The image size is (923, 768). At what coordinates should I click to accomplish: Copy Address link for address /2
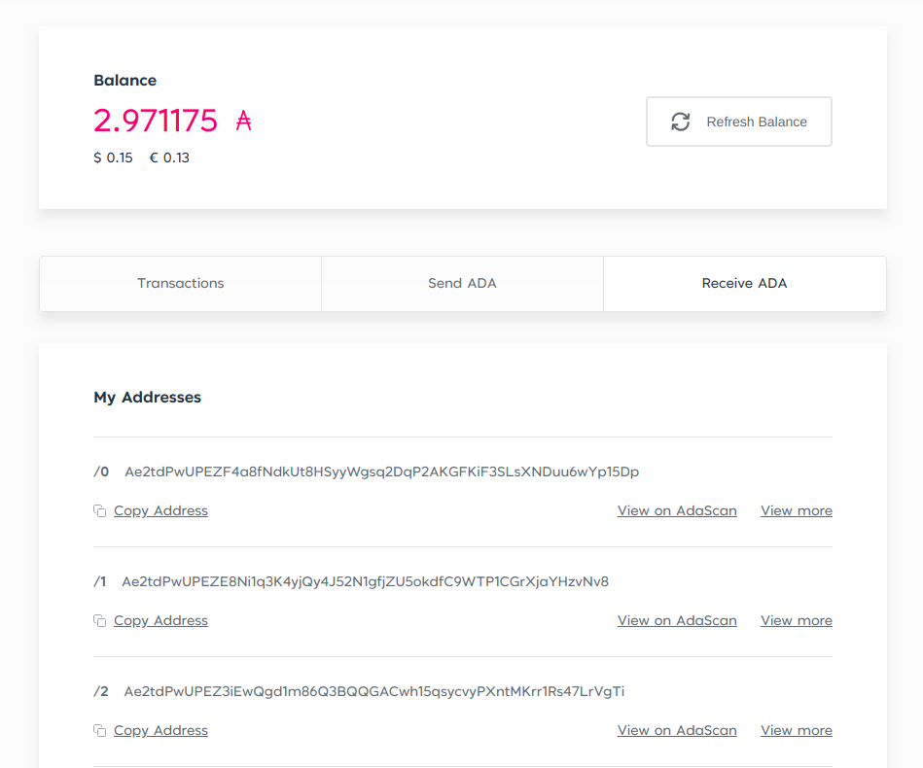pos(160,730)
